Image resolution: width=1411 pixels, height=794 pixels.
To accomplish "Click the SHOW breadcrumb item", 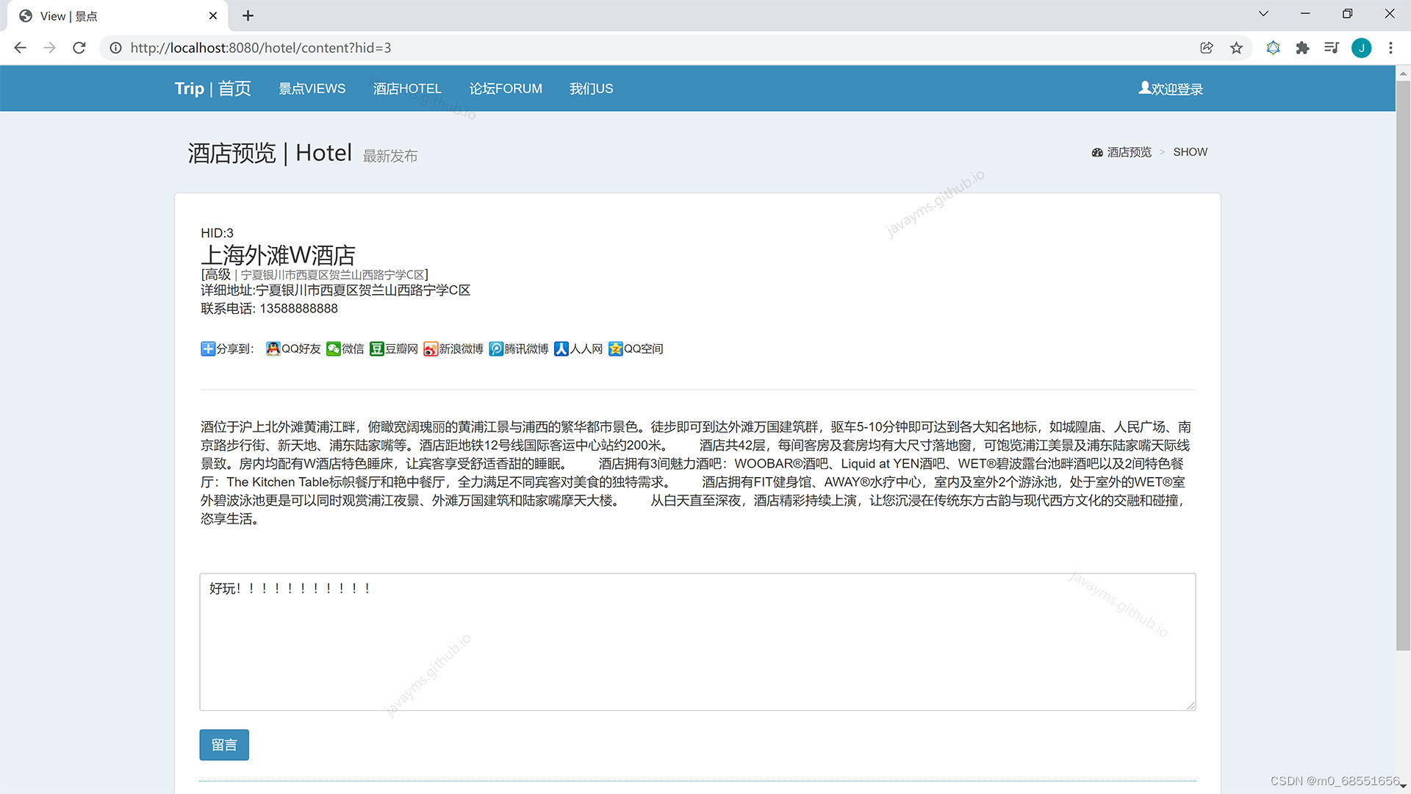I will point(1190,152).
